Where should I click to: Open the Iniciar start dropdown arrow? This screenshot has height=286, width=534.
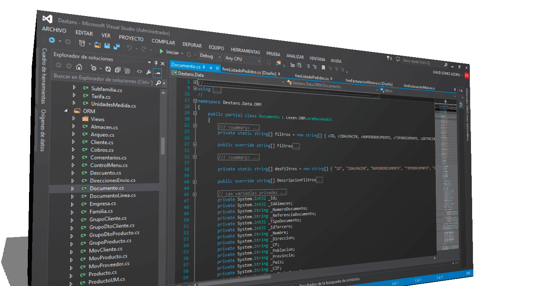tap(182, 53)
